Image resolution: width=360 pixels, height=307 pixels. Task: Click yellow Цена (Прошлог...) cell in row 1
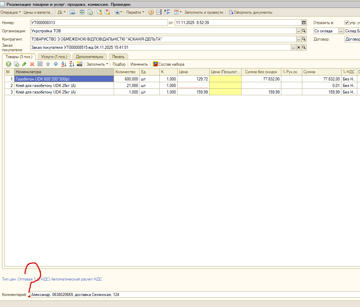coord(225,79)
